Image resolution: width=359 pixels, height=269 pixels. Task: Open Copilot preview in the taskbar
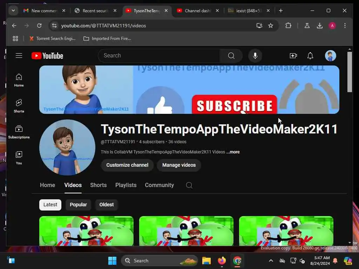tap(347, 261)
